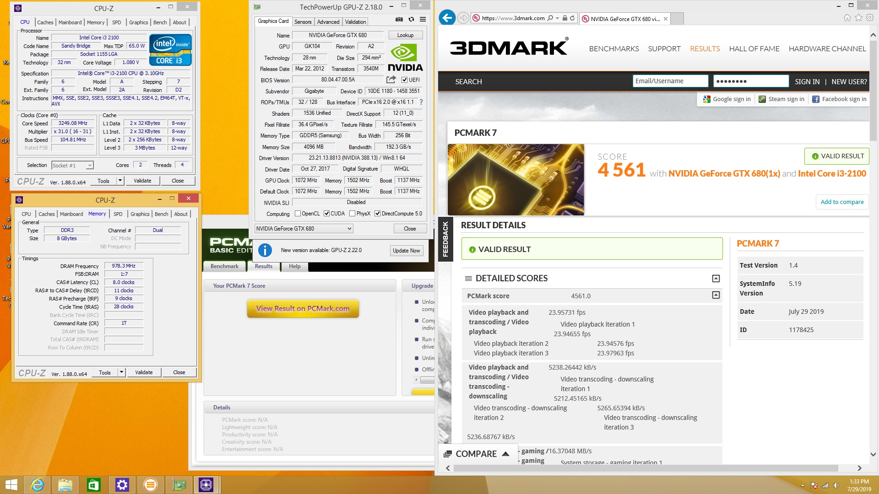
Task: Go back with browser back arrow
Action: [447, 18]
